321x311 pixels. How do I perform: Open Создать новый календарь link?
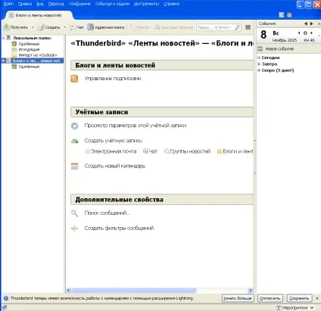coord(115,166)
